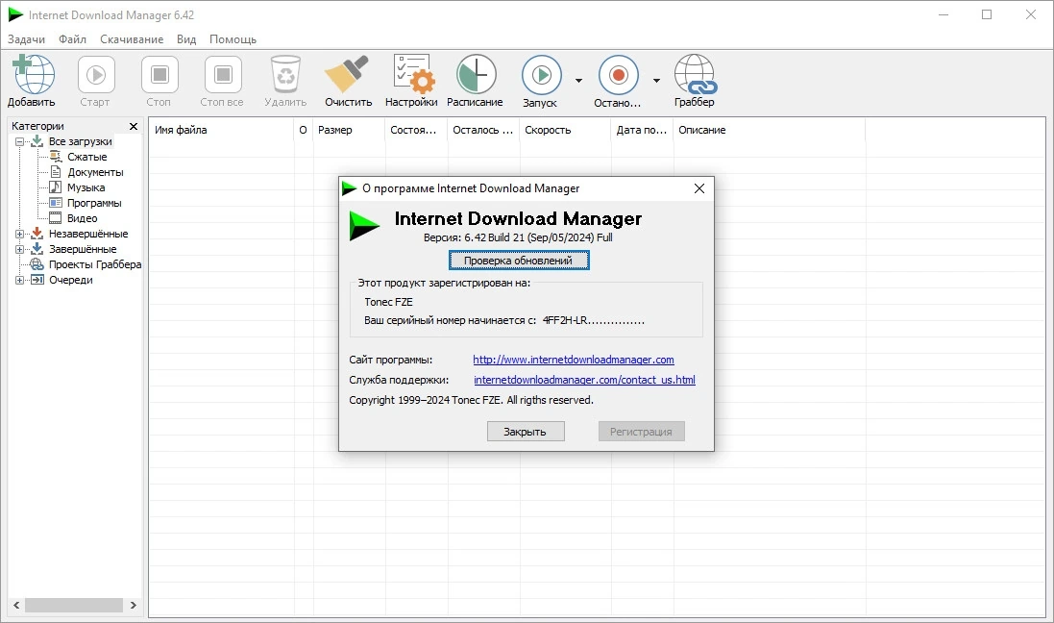Click the Copyright 1999–2024 line
Viewport: 1054px width, 623px height.
(471, 400)
